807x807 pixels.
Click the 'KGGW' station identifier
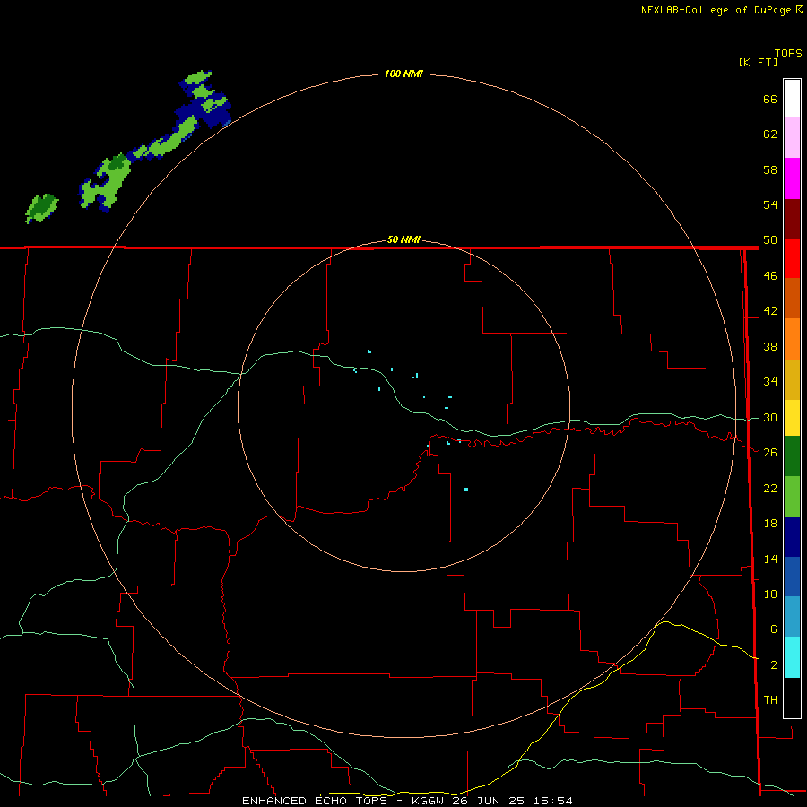click(428, 801)
